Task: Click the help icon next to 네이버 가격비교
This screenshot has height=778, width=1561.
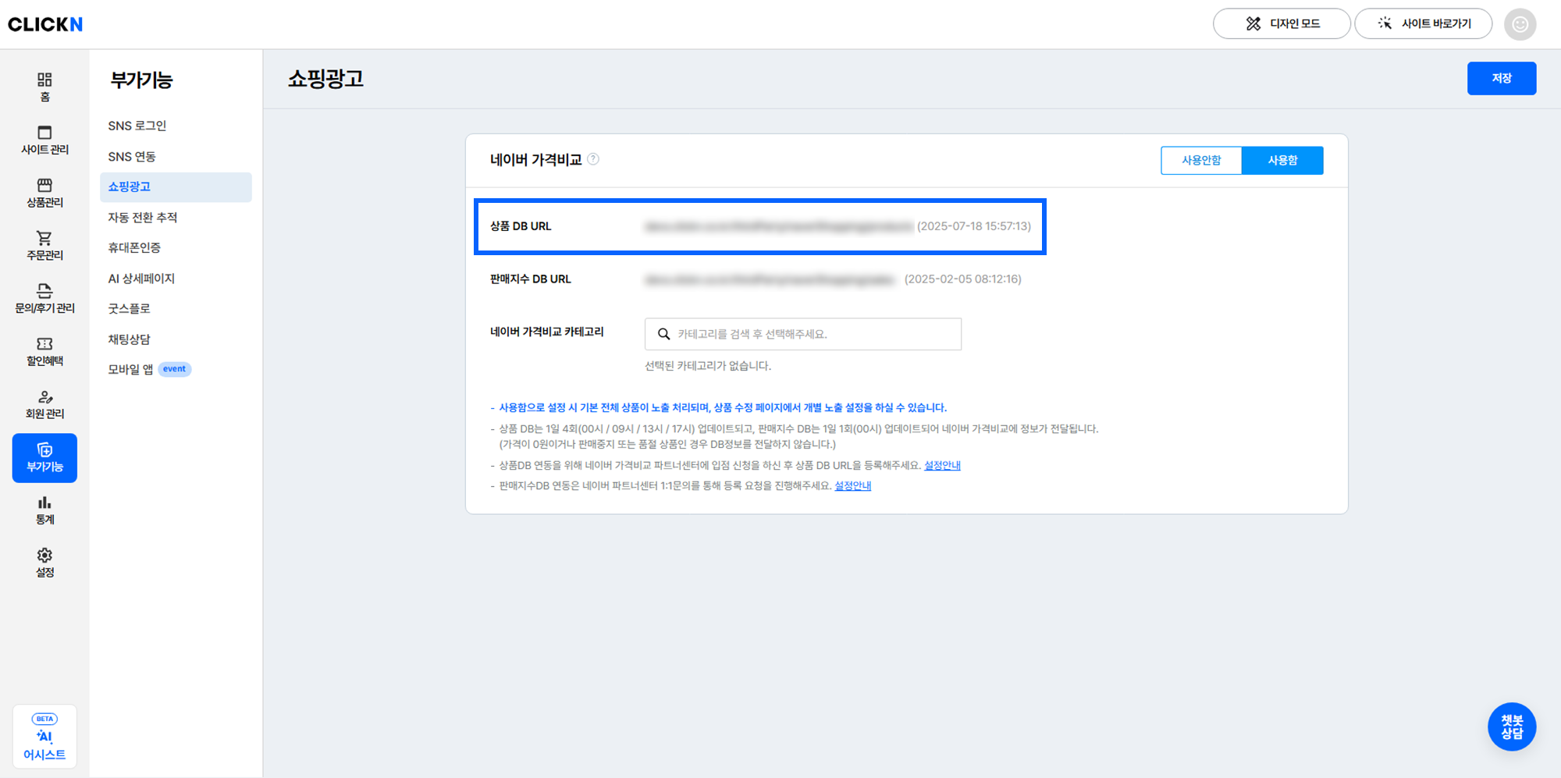Action: point(593,159)
